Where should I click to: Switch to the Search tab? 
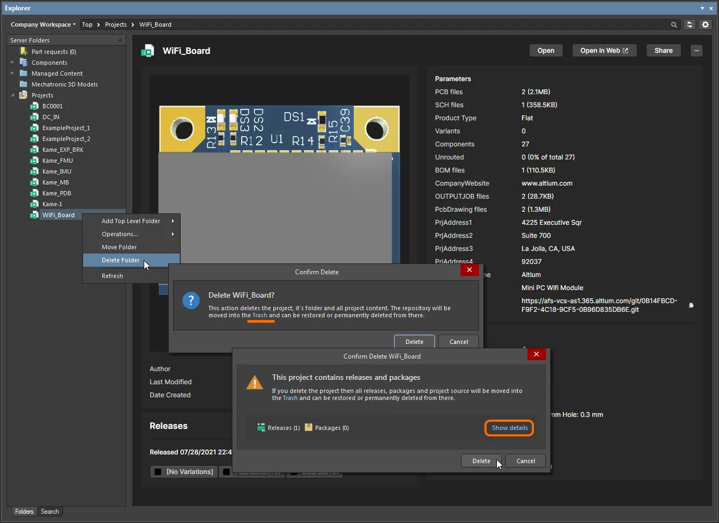coord(50,512)
